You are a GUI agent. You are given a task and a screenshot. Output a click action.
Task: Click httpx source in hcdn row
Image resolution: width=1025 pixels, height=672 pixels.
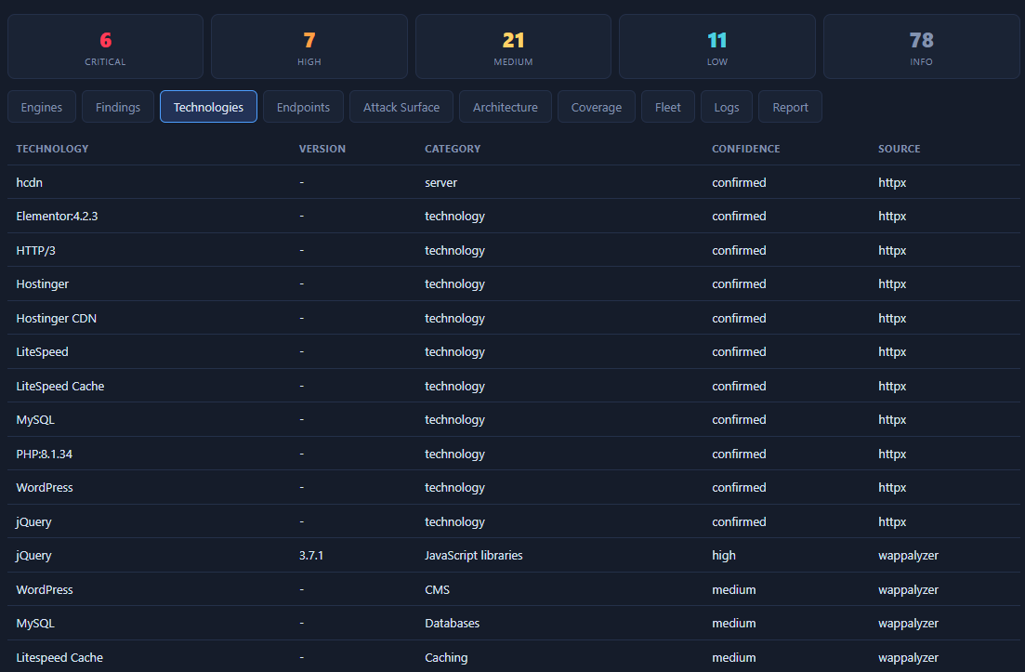pyautogui.click(x=892, y=182)
